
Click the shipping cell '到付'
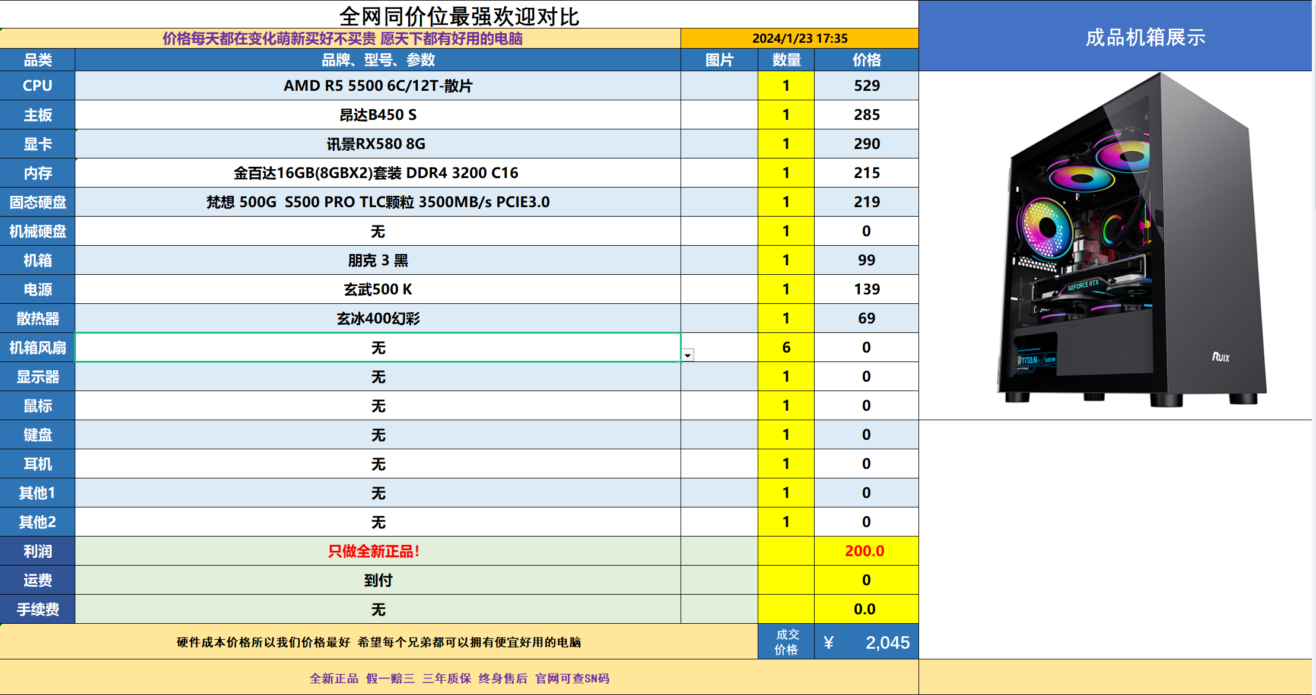pyautogui.click(x=378, y=580)
